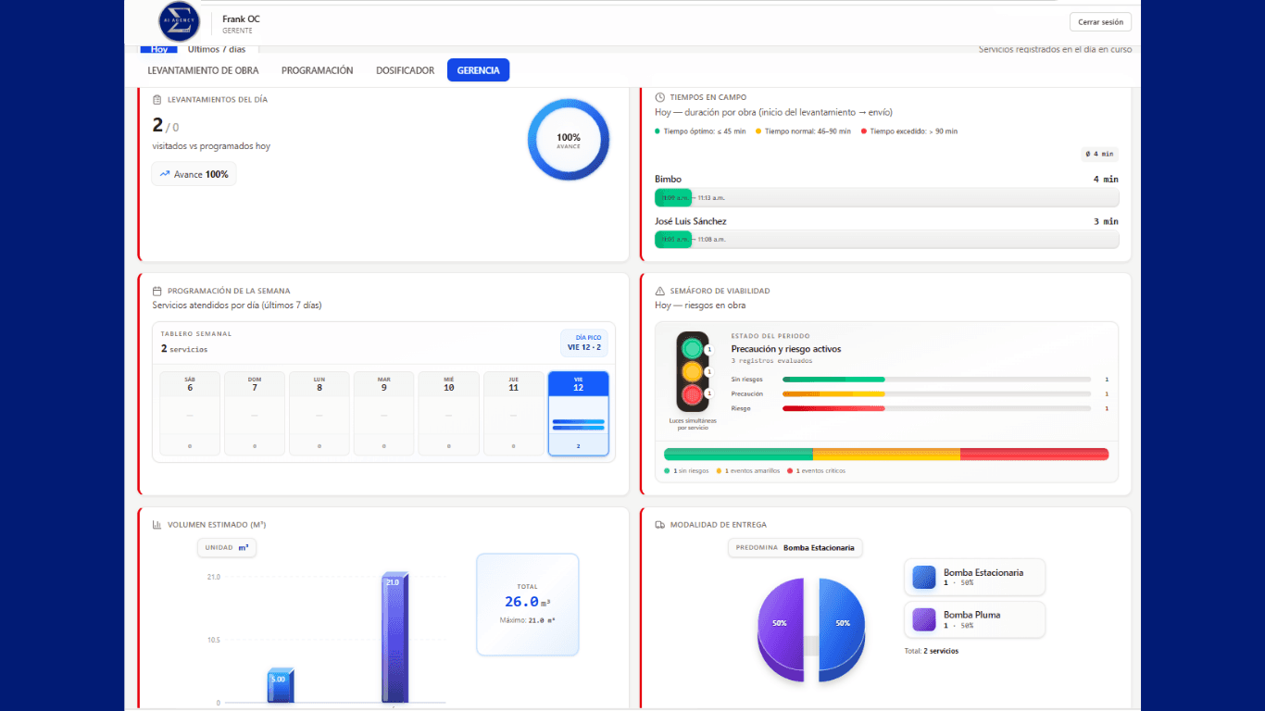The image size is (1265, 711).
Task: Click the Total: 2 servicios text
Action: tap(932, 651)
